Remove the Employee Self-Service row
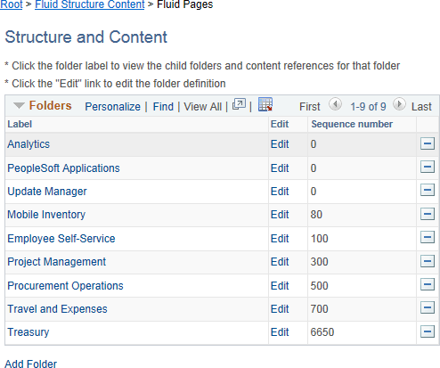Image resolution: width=440 pixels, height=368 pixels. [428, 237]
